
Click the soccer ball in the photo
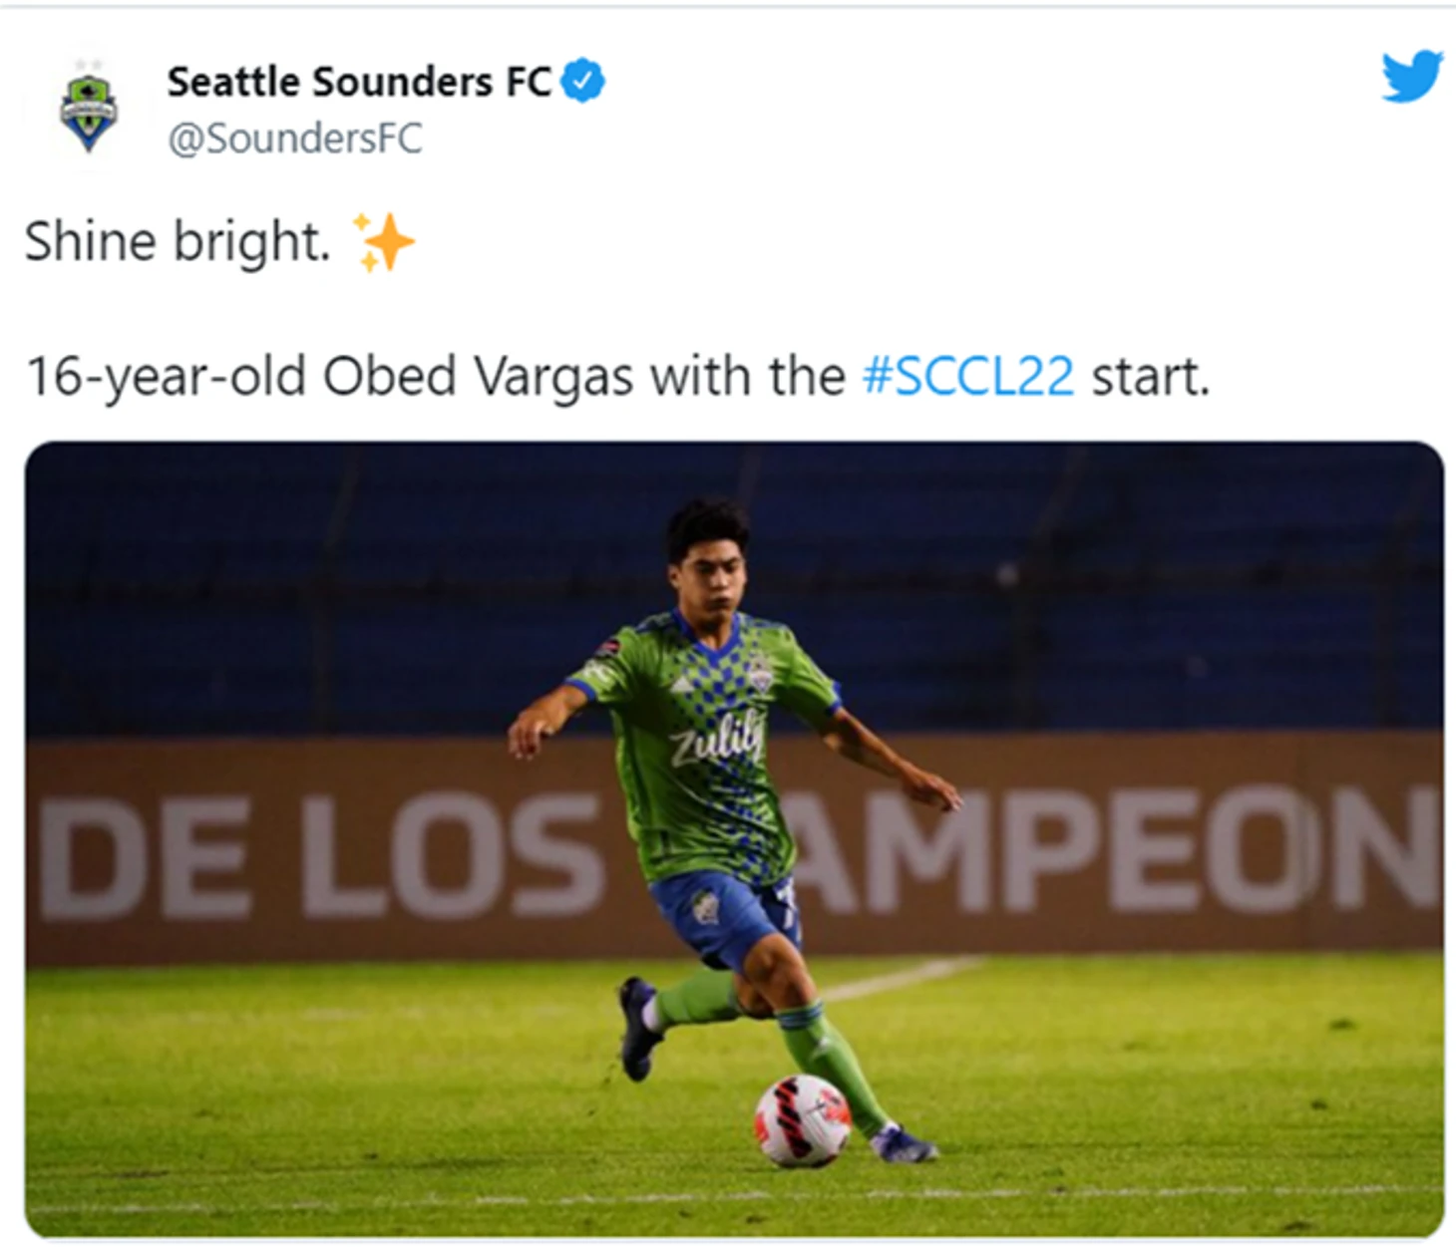pyautogui.click(x=802, y=1120)
